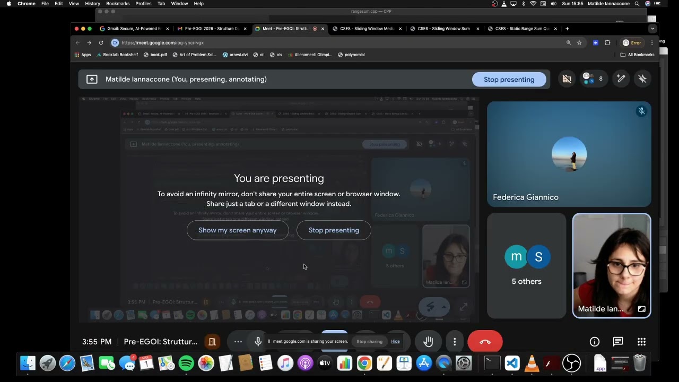Turn off shared screen tiles icon in presenting bar
This screenshot has width=679, height=382.
tap(567, 79)
